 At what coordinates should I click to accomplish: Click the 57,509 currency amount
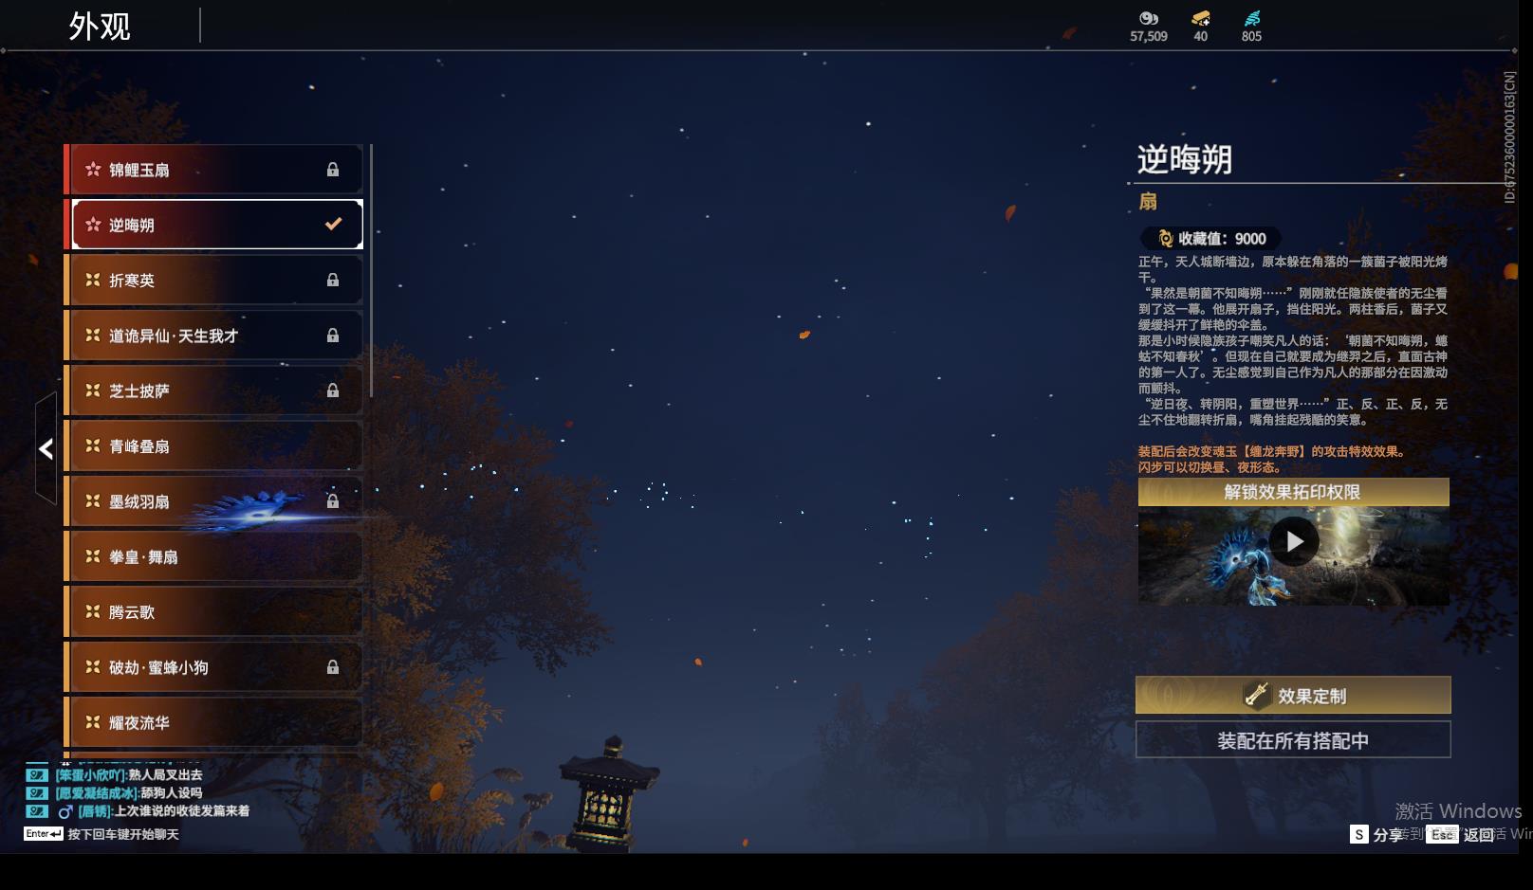[x=1149, y=36]
